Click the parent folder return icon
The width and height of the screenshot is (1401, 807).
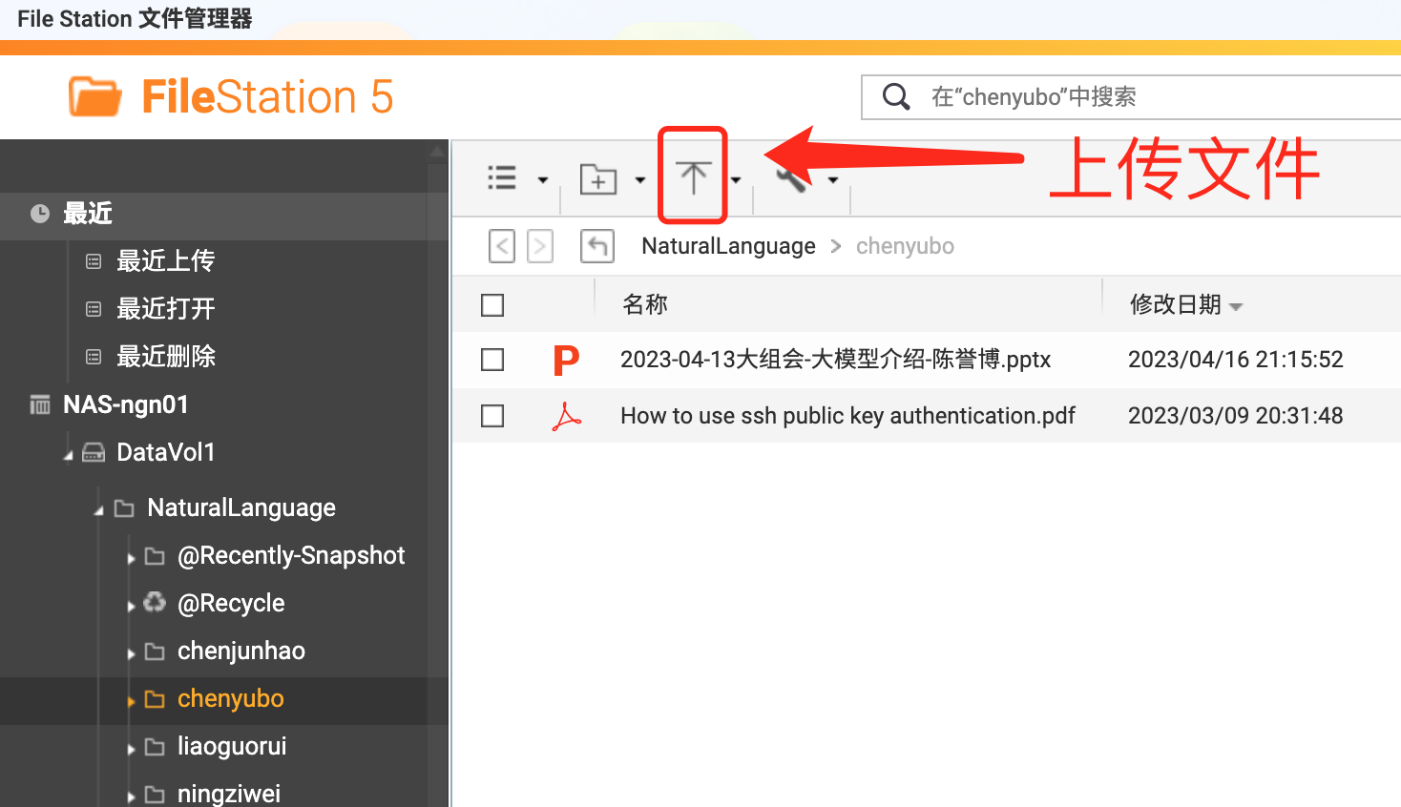pos(597,246)
